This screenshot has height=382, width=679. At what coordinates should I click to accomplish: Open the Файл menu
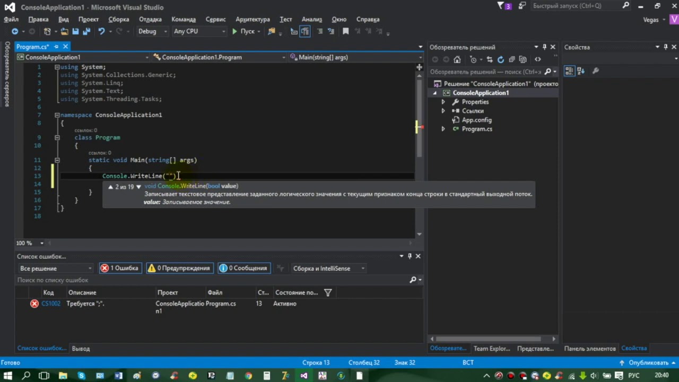(x=11, y=19)
